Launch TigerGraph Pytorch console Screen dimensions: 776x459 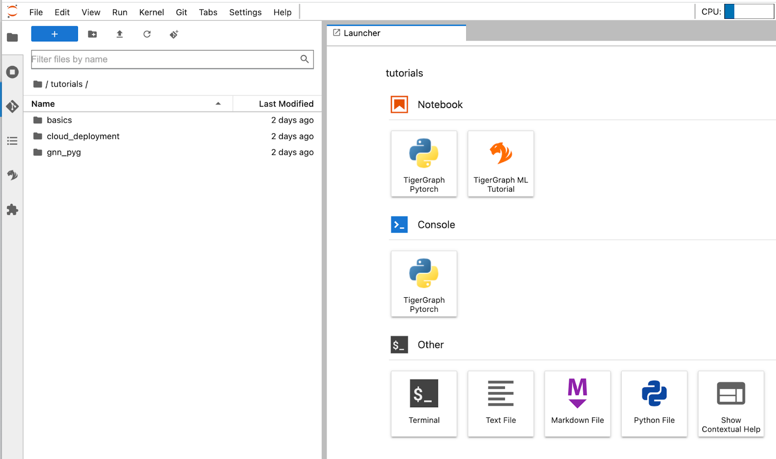click(424, 284)
